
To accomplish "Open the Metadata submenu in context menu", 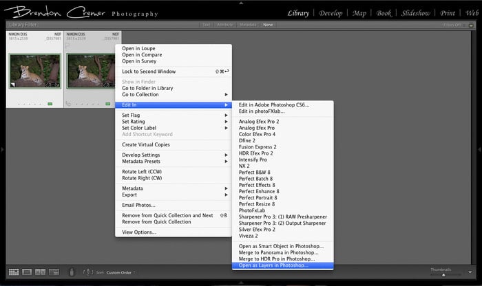I will (174, 188).
